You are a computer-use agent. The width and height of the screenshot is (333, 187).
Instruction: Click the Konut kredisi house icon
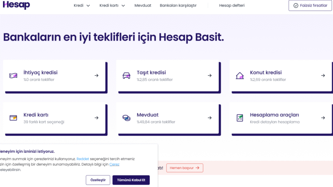[239, 76]
